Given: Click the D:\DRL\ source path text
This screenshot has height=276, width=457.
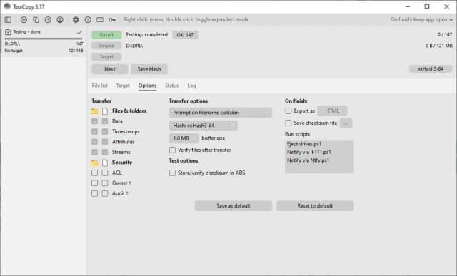Looking at the screenshot, I should coord(134,46).
